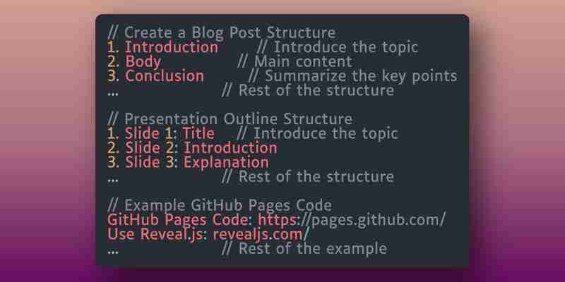Click the "Body" list item
The width and height of the screenshot is (565, 282).
[x=143, y=62]
